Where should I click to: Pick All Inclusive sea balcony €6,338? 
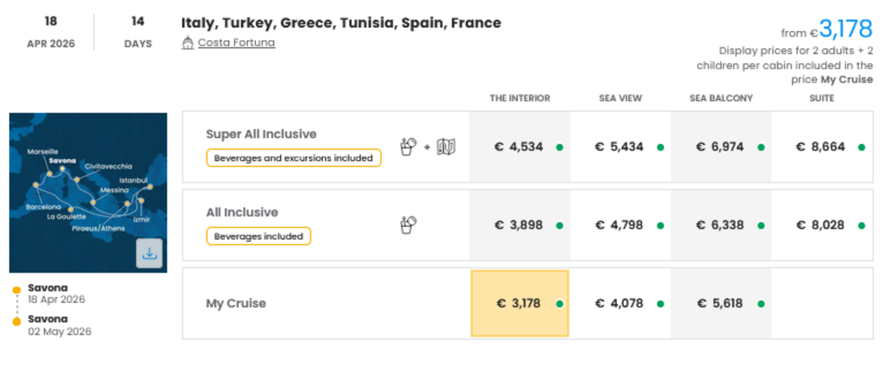[720, 225]
